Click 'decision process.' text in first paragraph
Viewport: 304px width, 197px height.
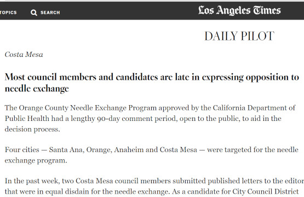point(32,129)
